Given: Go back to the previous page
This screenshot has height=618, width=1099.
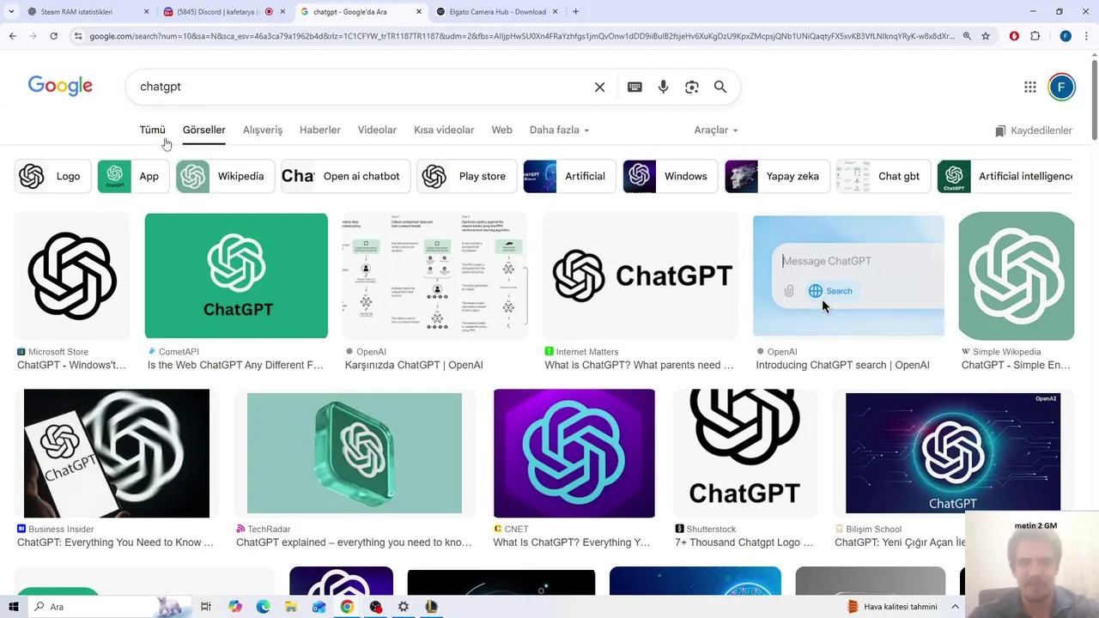Looking at the screenshot, I should tap(12, 36).
